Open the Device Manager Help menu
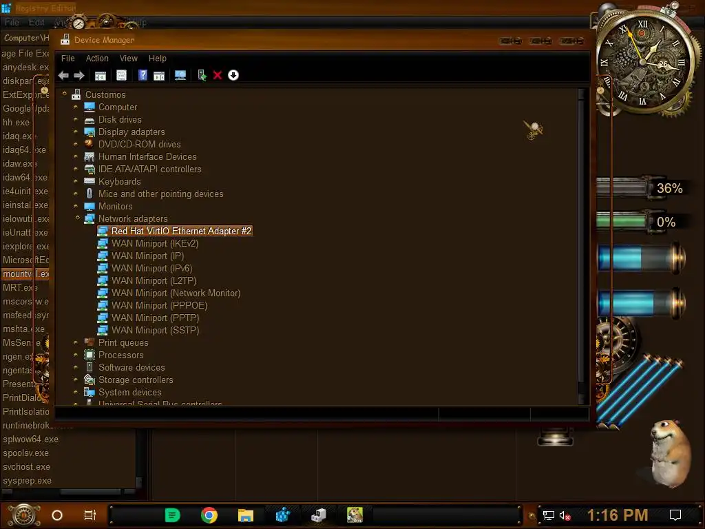 coord(158,59)
